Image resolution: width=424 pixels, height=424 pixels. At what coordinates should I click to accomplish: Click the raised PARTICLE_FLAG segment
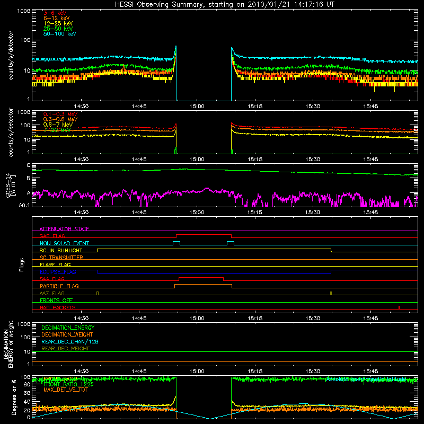[x=204, y=285]
